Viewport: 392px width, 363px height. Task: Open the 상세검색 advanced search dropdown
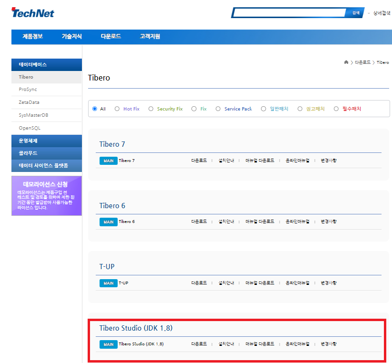(379, 13)
